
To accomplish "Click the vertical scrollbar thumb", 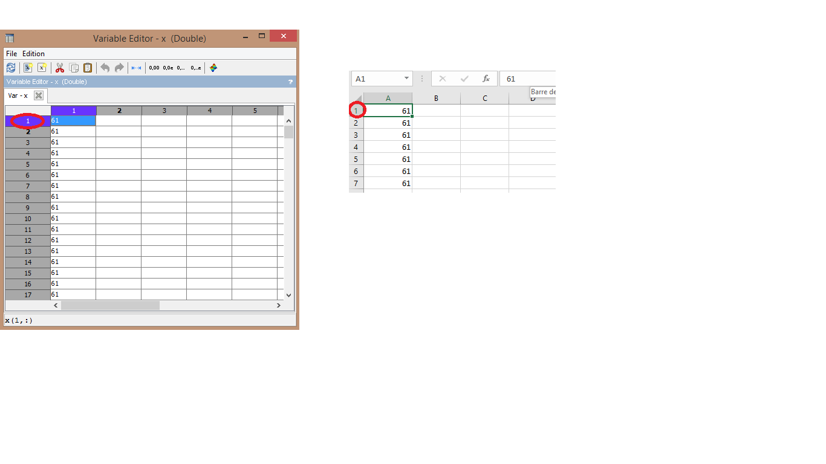I will pos(288,132).
